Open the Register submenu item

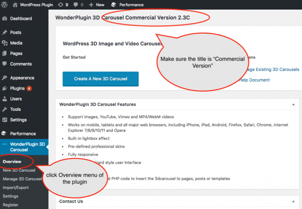tap(11, 204)
